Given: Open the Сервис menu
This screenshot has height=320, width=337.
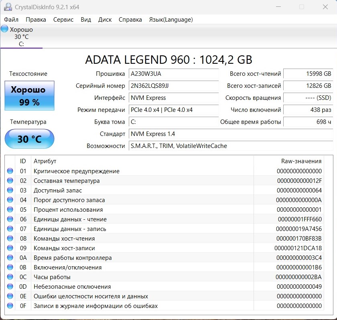Looking at the screenshot, I should coord(63,20).
